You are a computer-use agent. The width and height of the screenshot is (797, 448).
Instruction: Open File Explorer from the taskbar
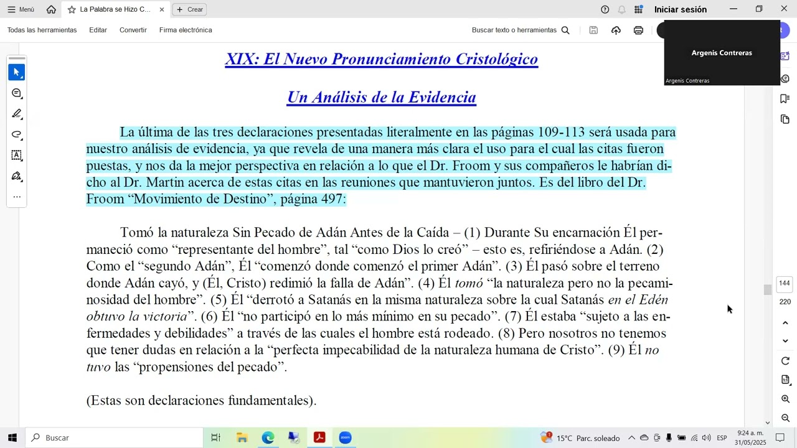(242, 438)
